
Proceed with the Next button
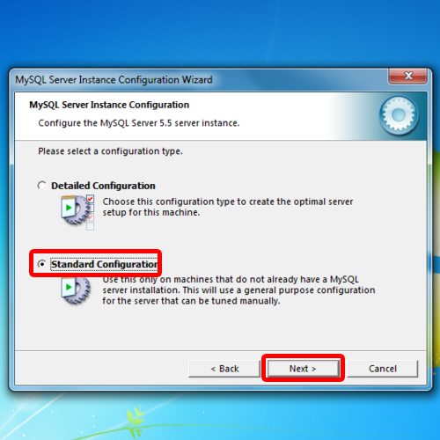coord(303,369)
